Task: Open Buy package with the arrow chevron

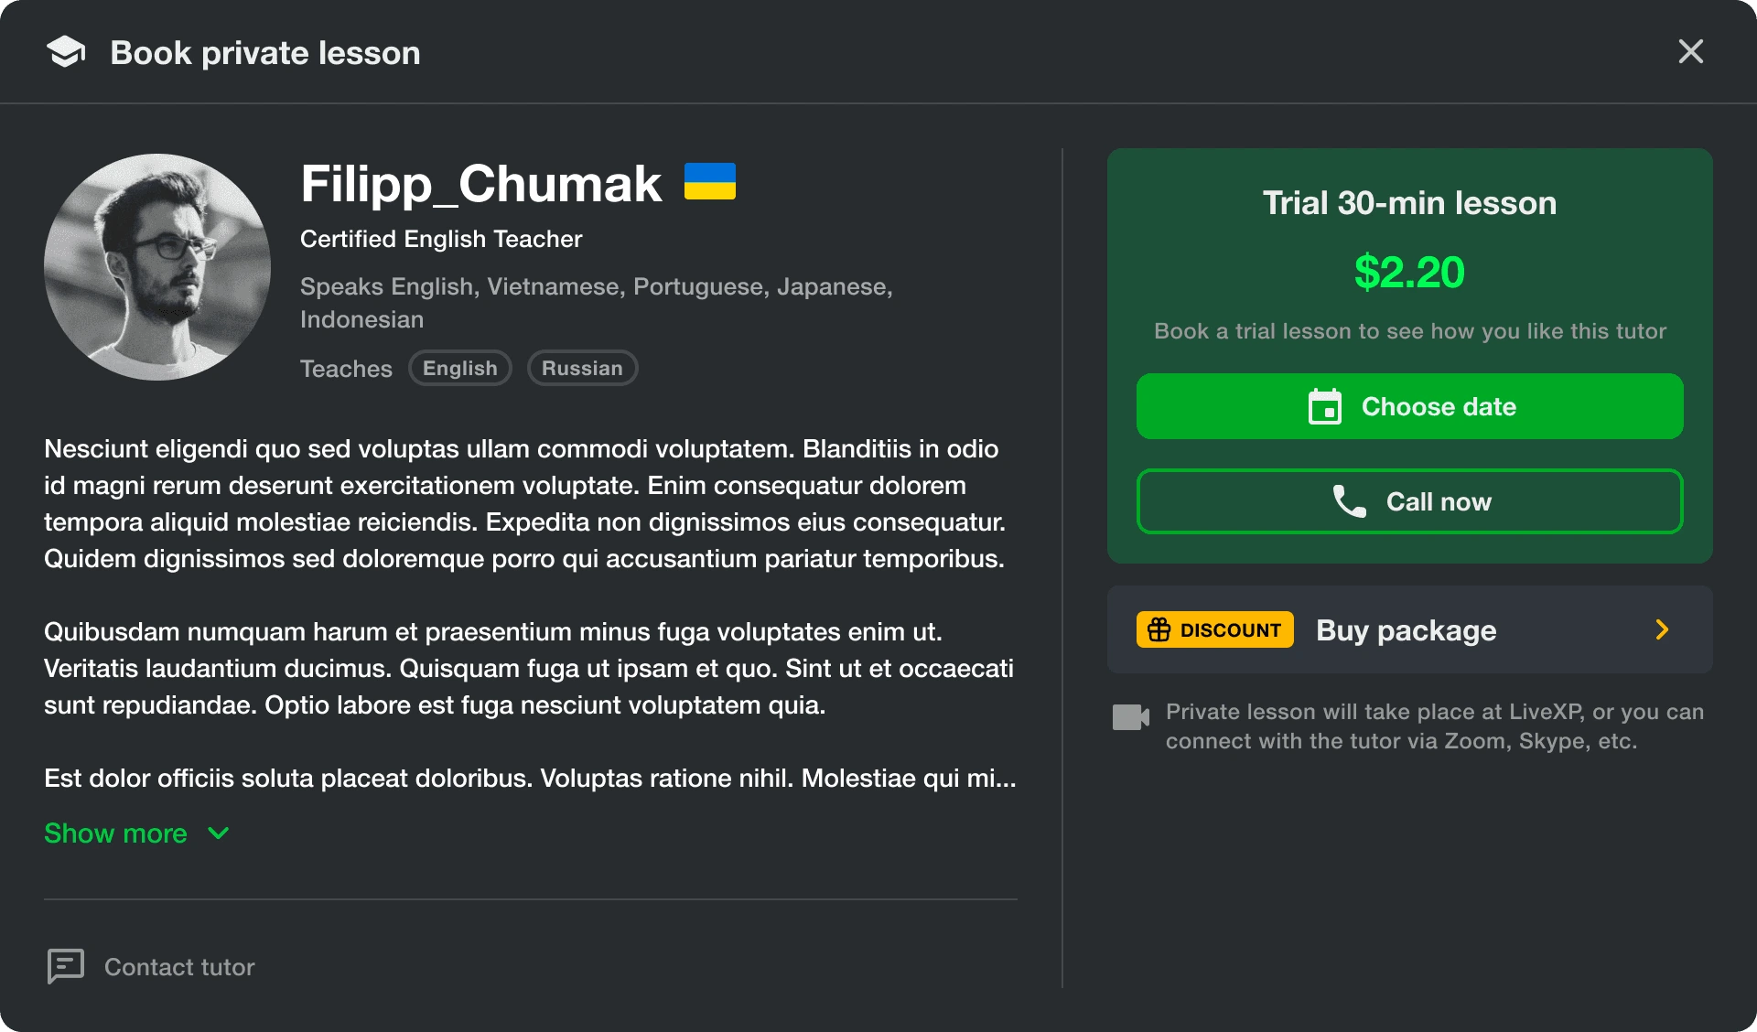Action: [1662, 629]
